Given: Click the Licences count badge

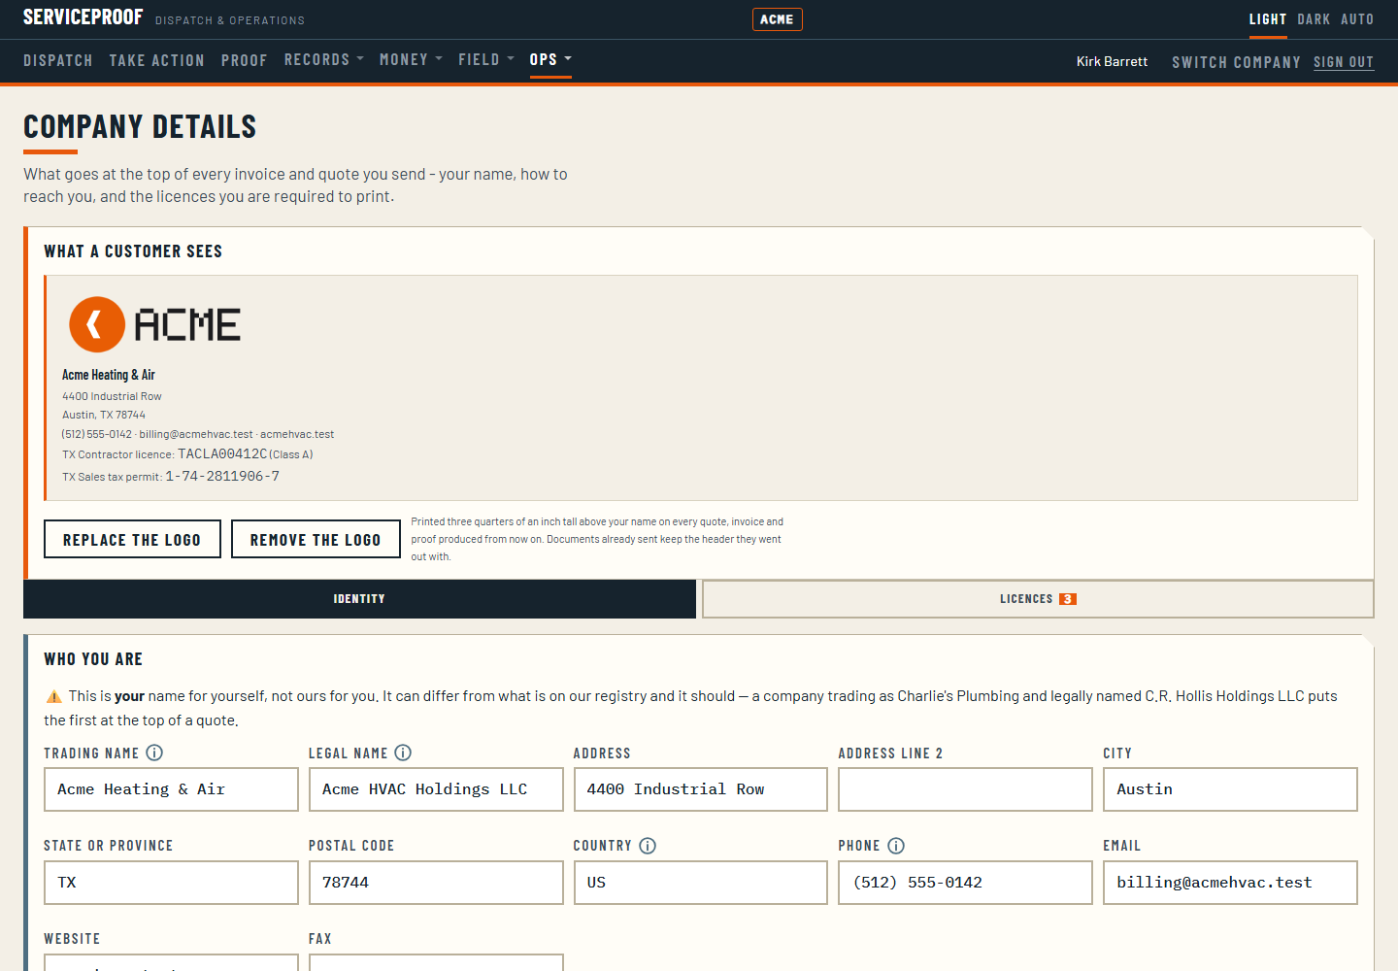Looking at the screenshot, I should [1067, 599].
